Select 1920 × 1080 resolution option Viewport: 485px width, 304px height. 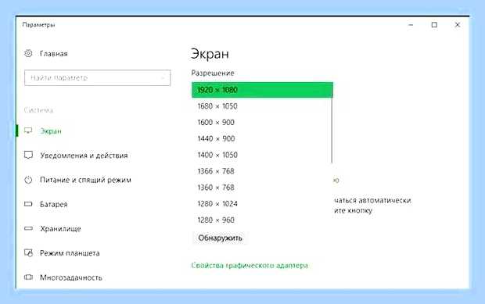tap(262, 90)
